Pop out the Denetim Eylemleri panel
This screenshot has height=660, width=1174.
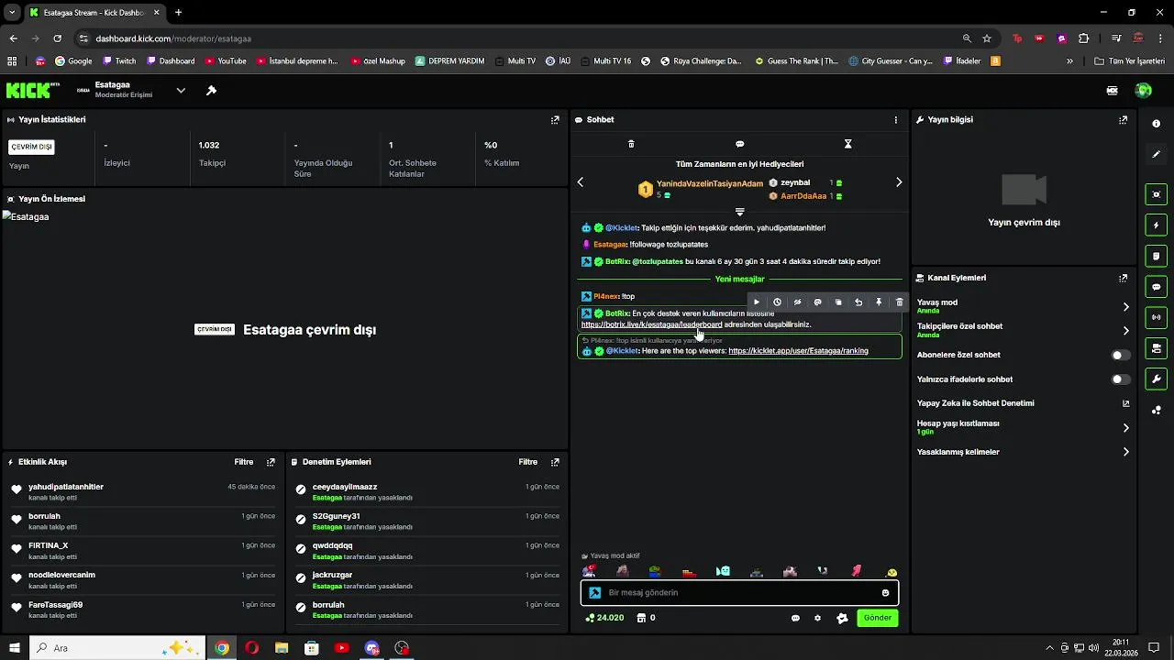[555, 462]
